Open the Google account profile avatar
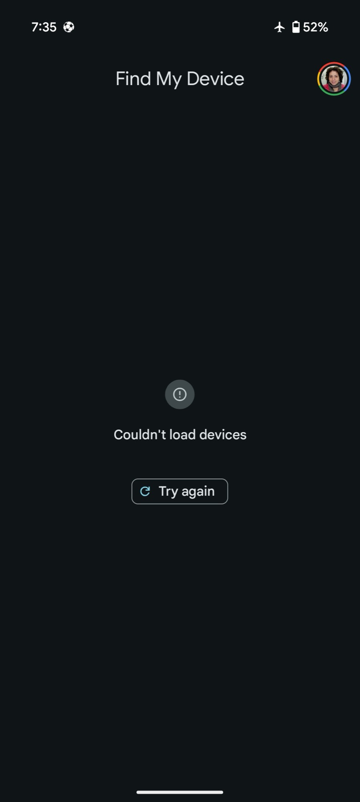Image resolution: width=360 pixels, height=802 pixels. point(334,79)
